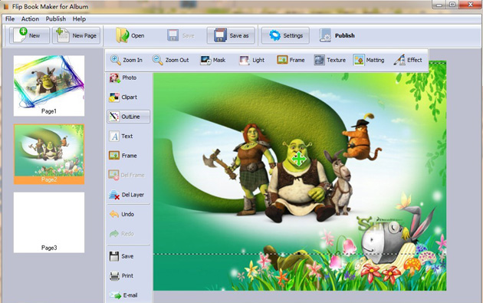Viewport: 483px width, 303px height.
Task: Select the Page1 thumbnail
Action: [x=49, y=86]
